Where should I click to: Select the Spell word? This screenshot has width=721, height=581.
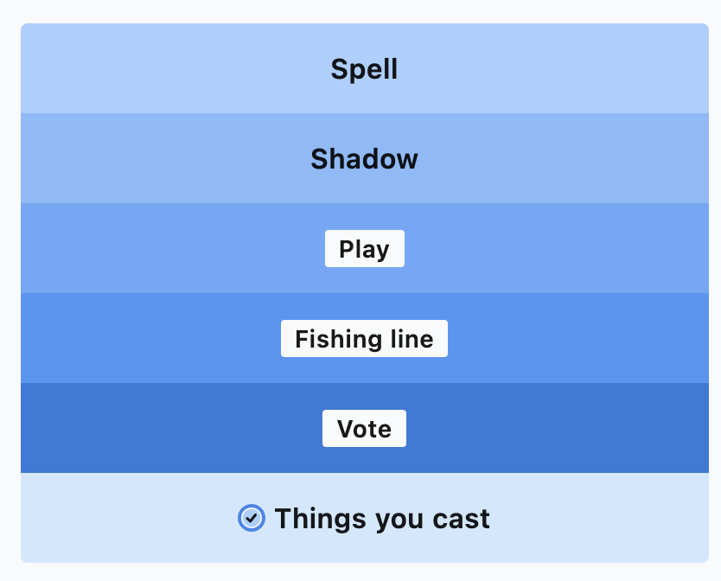point(364,69)
